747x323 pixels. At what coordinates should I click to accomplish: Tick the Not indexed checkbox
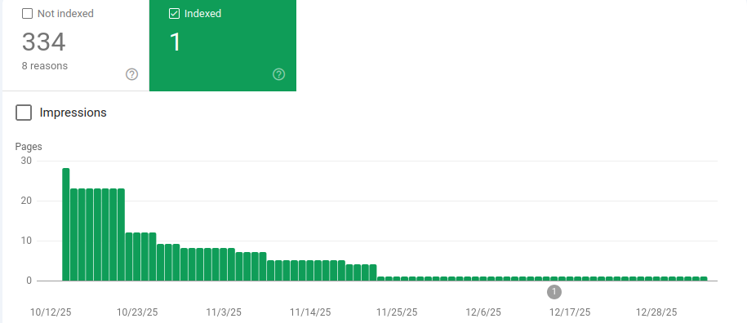[28, 14]
